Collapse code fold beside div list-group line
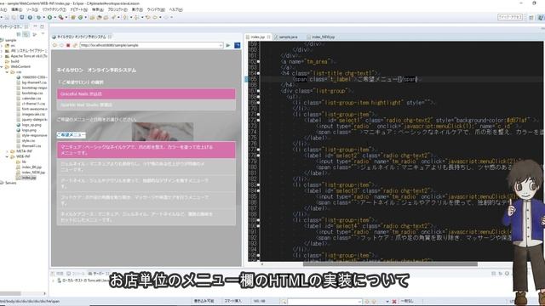 coord(259,91)
